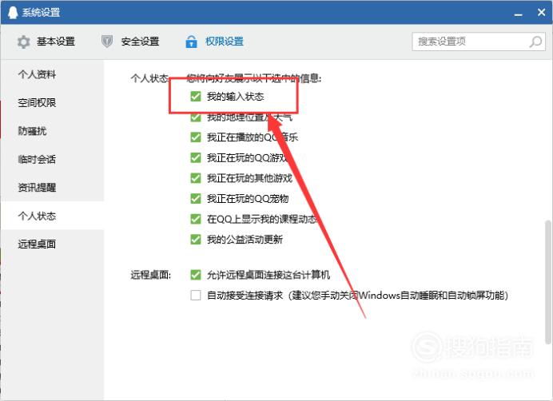Open the 基本设置 tab
The width and height of the screenshot is (553, 401).
tap(46, 42)
